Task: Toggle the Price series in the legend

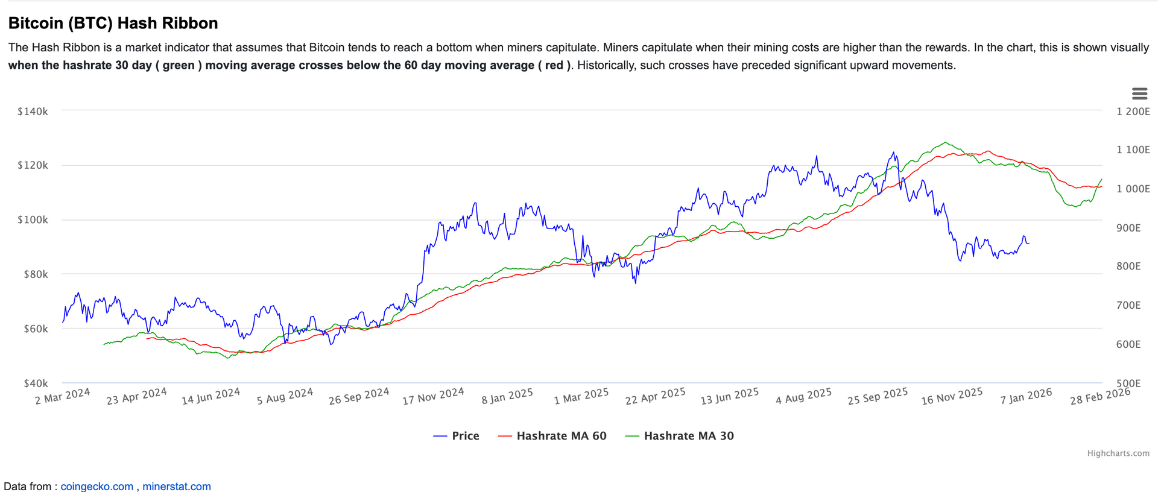Action: click(x=465, y=436)
